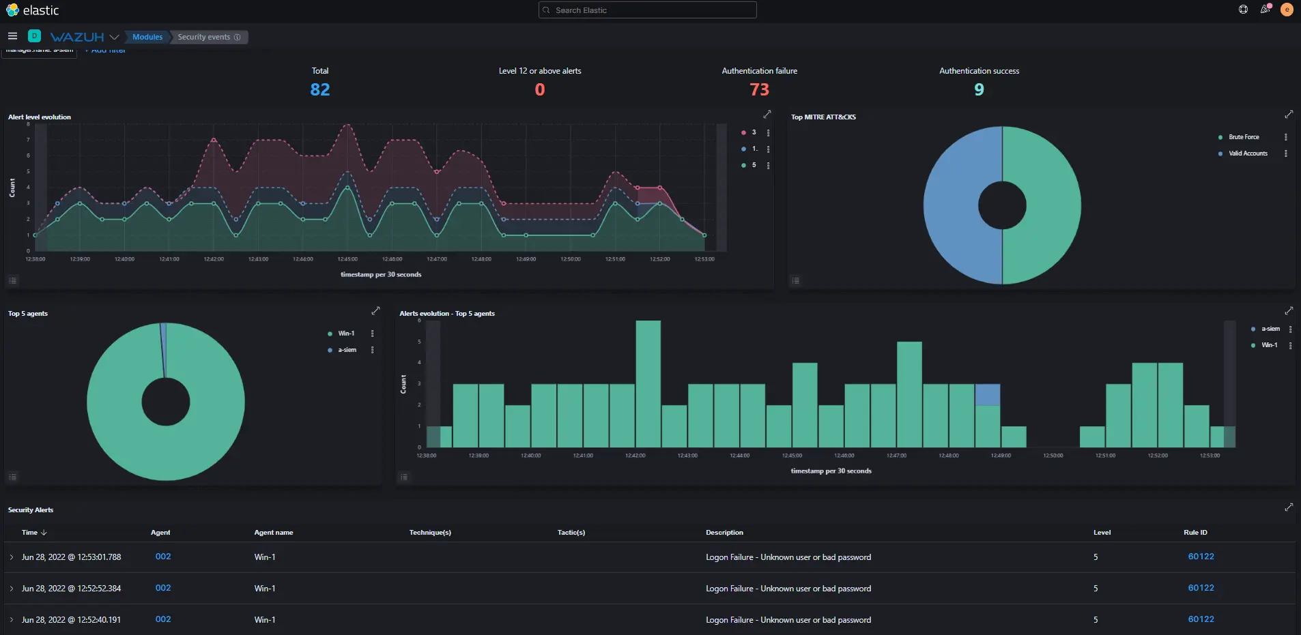Click the Search Elastic input field
This screenshot has height=635, width=1301.
pyautogui.click(x=647, y=10)
